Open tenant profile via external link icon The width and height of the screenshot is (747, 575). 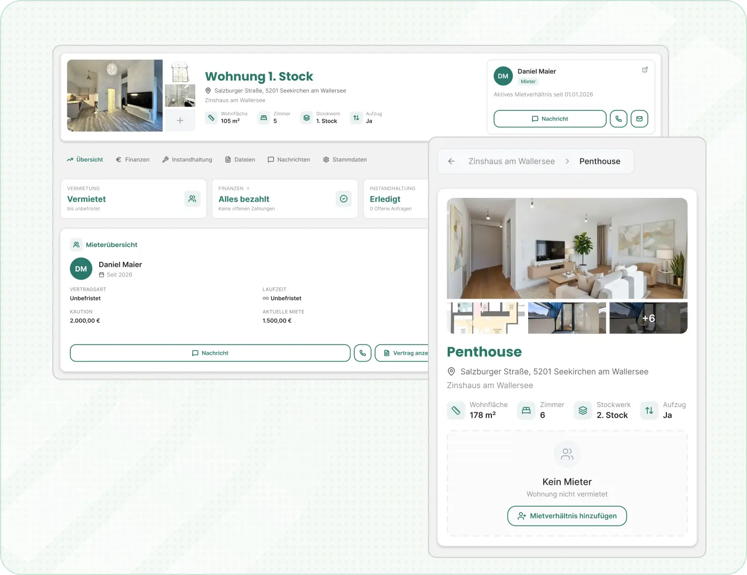point(645,70)
